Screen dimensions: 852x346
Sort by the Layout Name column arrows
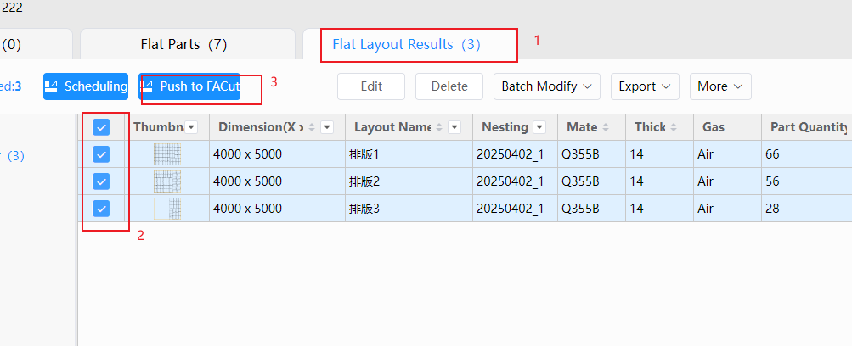pos(439,127)
